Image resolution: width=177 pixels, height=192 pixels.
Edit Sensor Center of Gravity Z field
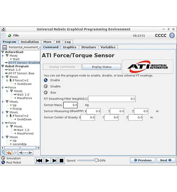[135, 118]
